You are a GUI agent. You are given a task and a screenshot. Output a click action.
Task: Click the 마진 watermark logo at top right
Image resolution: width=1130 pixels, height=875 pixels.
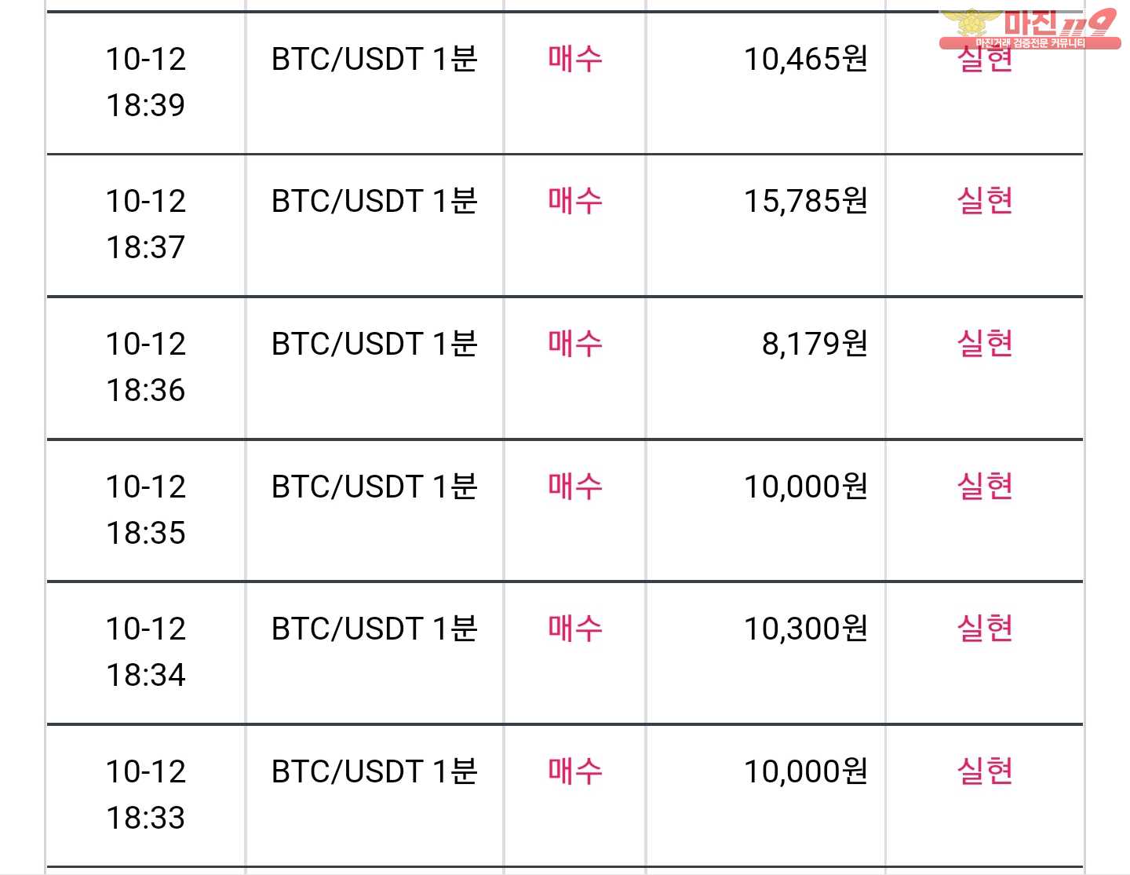click(1030, 28)
